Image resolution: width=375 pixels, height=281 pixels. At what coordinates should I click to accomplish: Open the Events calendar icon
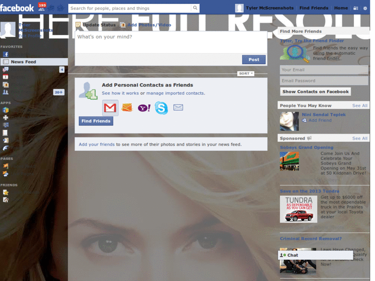coord(6,77)
